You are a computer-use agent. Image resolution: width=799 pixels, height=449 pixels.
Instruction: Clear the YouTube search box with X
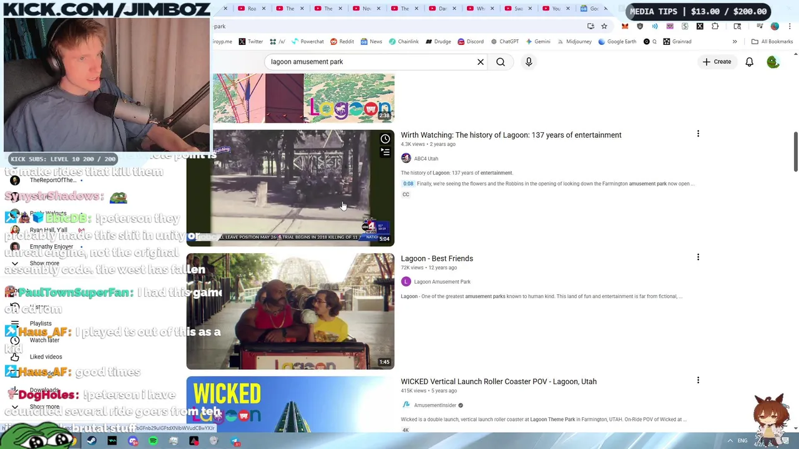[x=481, y=62]
